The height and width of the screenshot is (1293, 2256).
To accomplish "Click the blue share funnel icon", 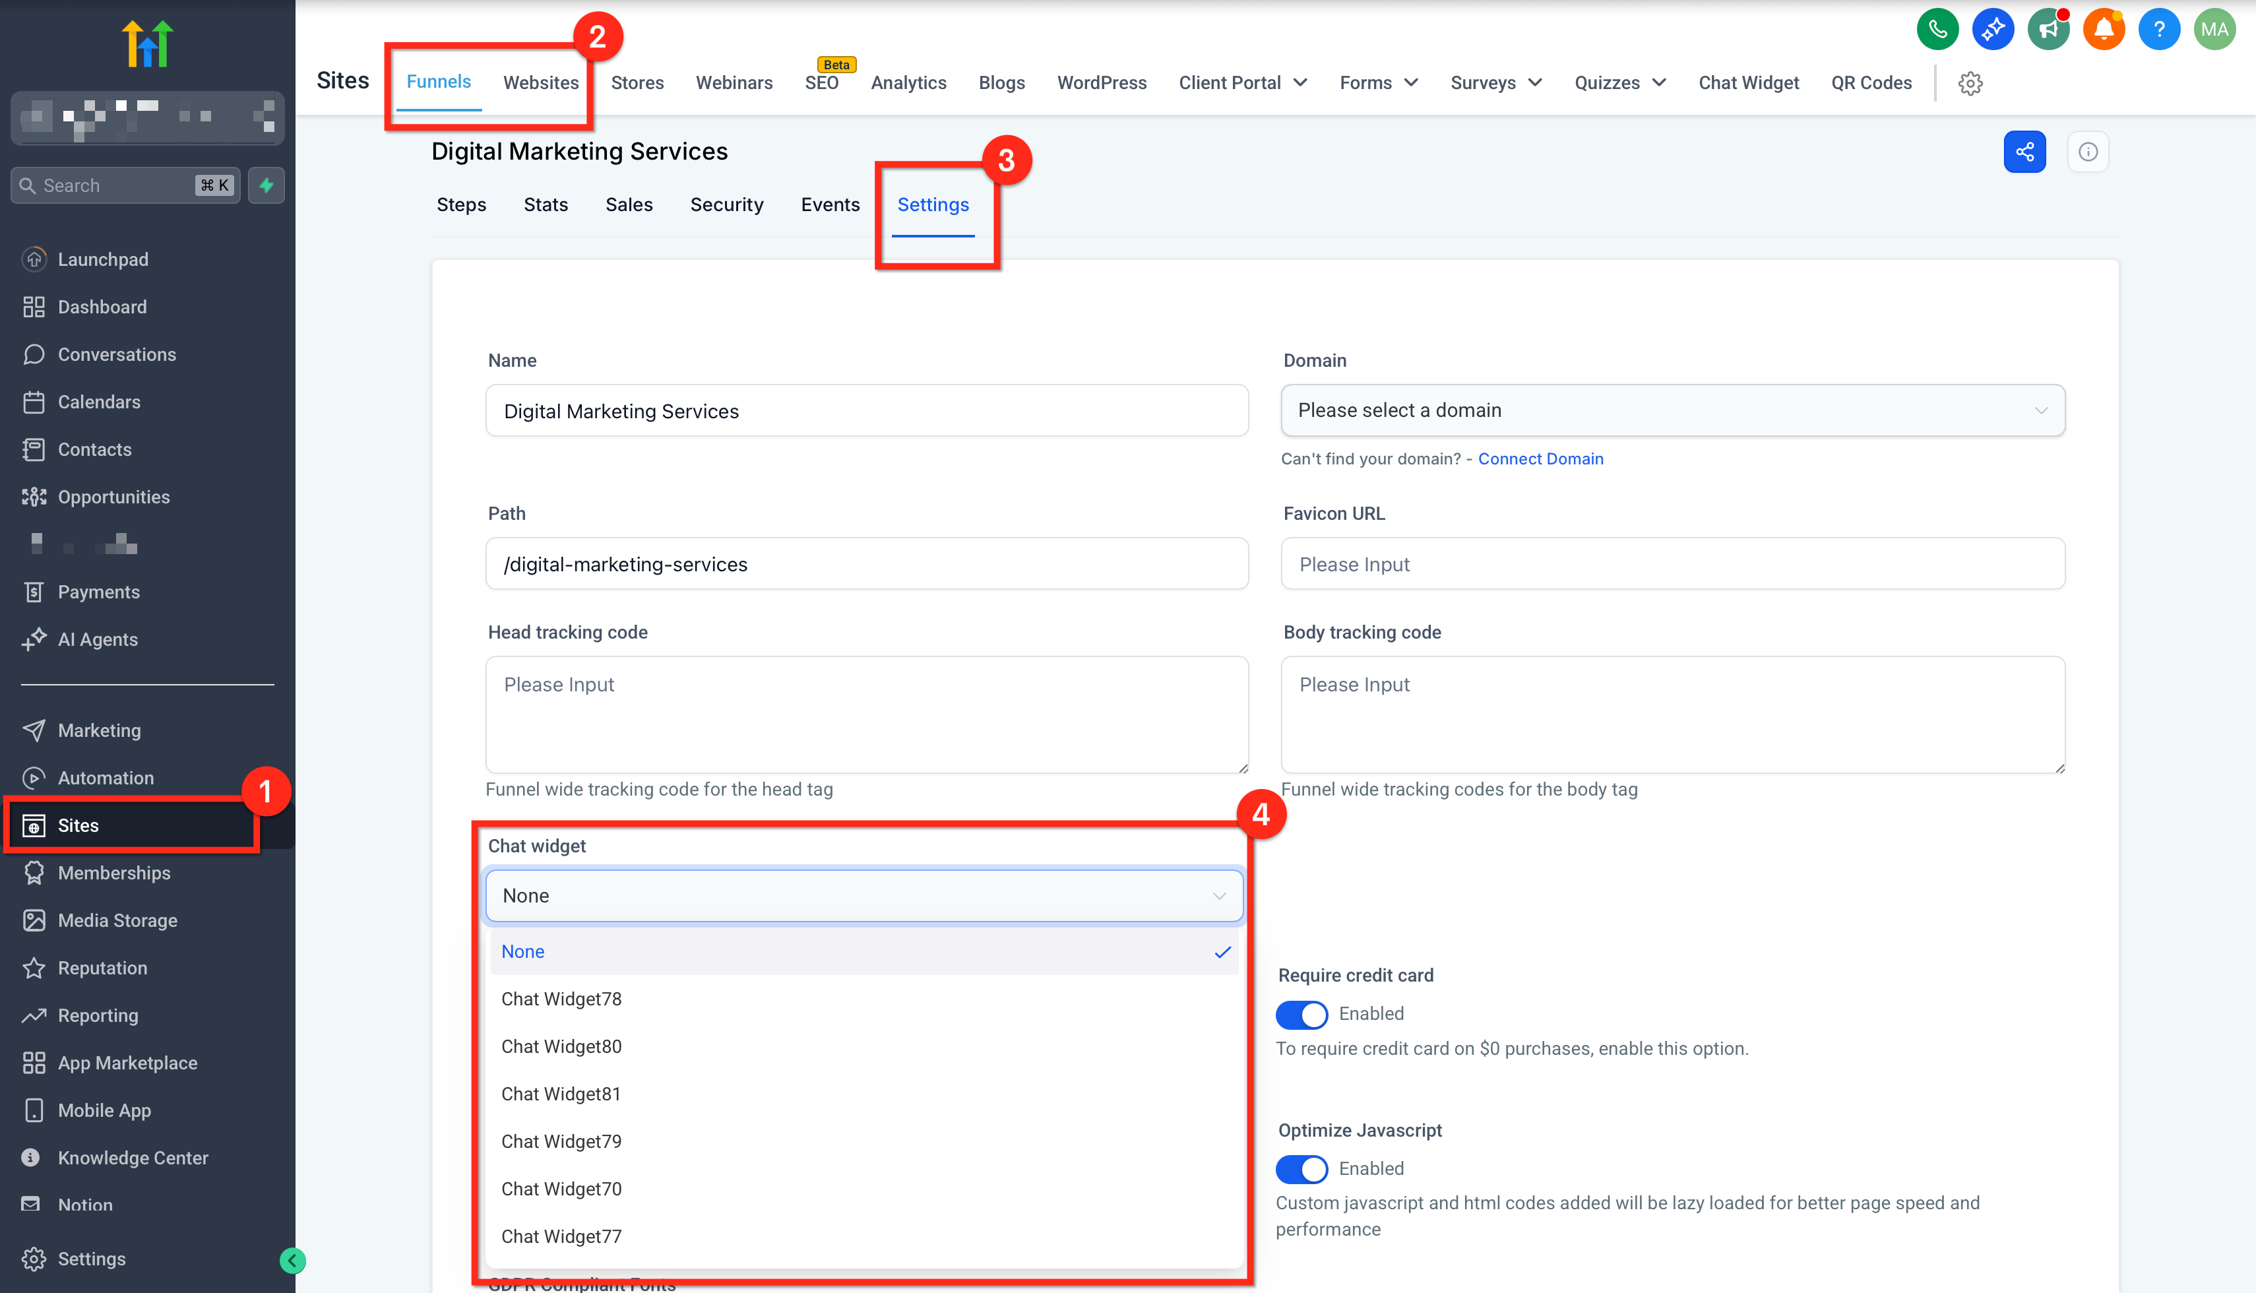I will point(2024,152).
